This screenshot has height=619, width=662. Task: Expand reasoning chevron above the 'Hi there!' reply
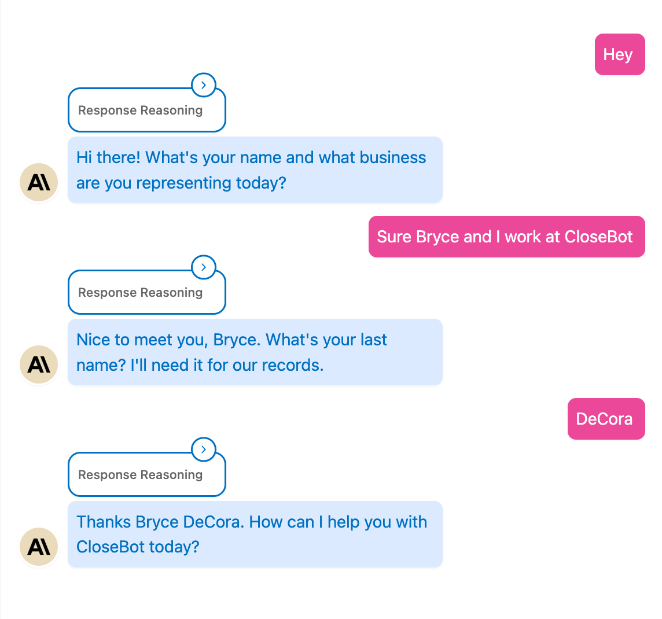(x=203, y=85)
